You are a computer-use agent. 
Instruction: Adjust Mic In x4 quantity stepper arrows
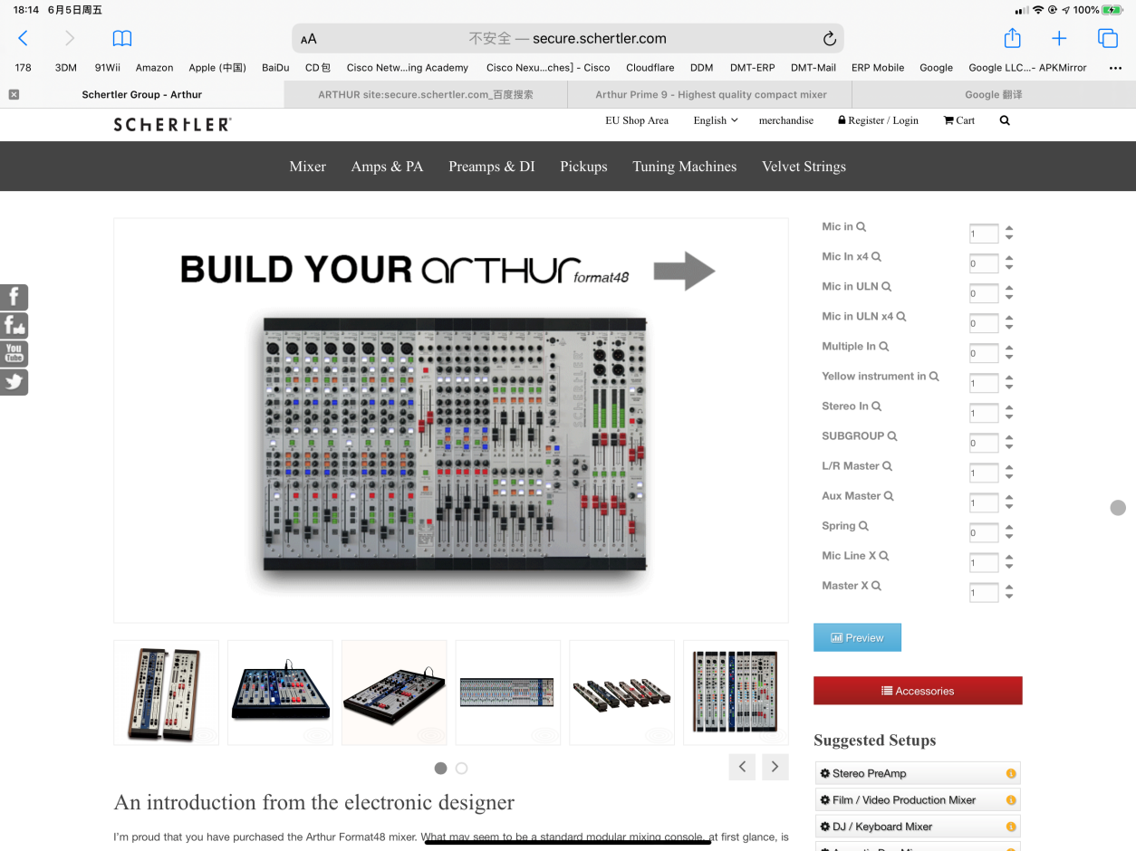point(1009,262)
